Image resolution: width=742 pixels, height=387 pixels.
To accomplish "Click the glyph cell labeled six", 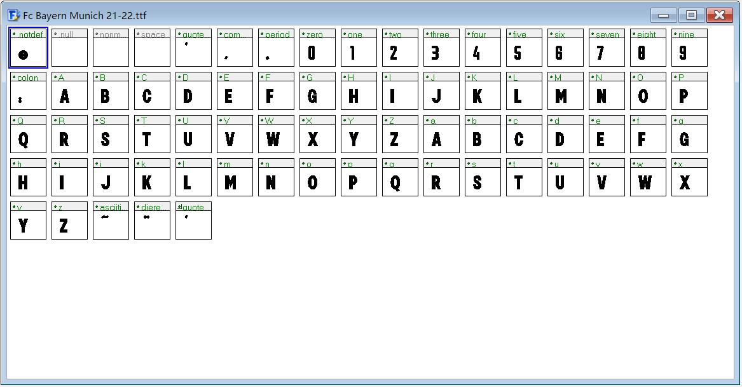I will (x=565, y=48).
